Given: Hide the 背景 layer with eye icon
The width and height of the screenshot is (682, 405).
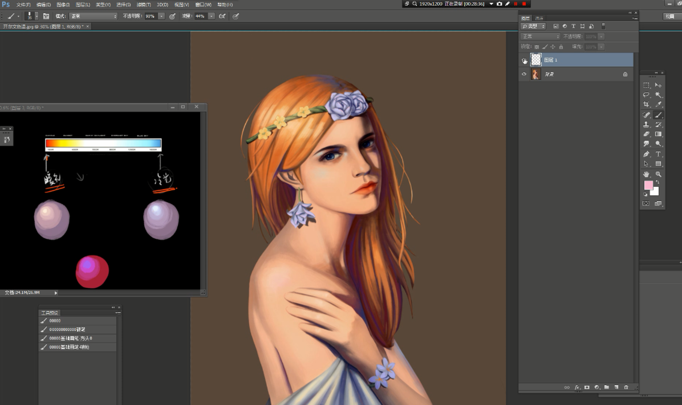Looking at the screenshot, I should (524, 74).
